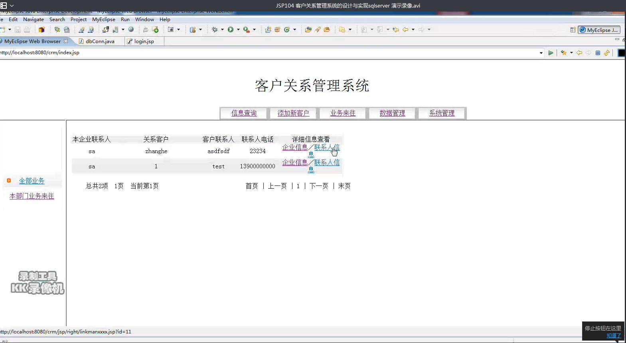Viewport: 626px width, 343px height.
Task: Open the globe web browser toolbar icon
Action: (x=131, y=30)
